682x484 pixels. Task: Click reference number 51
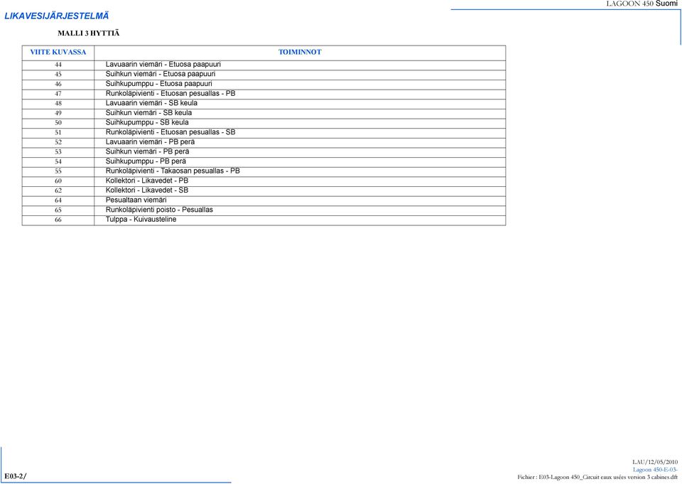[x=58, y=132]
